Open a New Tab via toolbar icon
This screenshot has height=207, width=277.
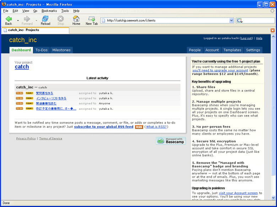point(92,19)
